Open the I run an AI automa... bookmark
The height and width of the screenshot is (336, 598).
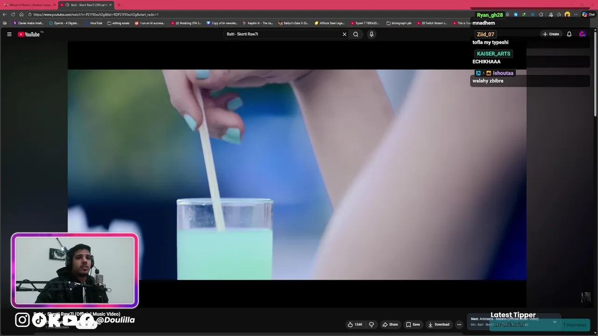[150, 23]
